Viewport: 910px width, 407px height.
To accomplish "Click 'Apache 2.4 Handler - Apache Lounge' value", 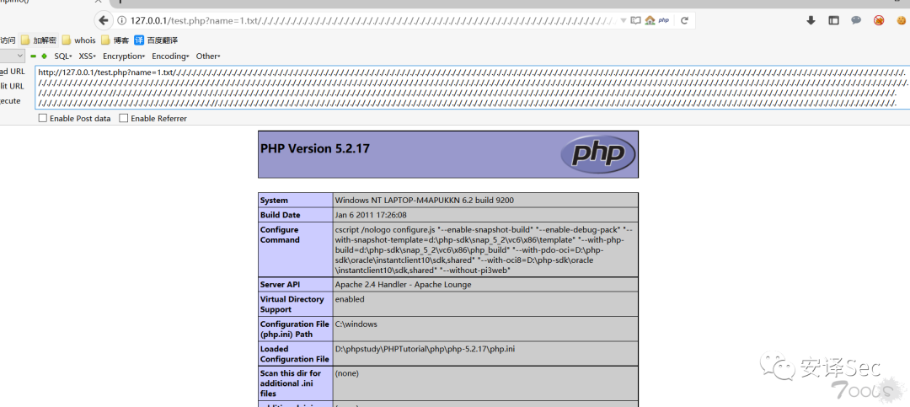I will tap(403, 285).
